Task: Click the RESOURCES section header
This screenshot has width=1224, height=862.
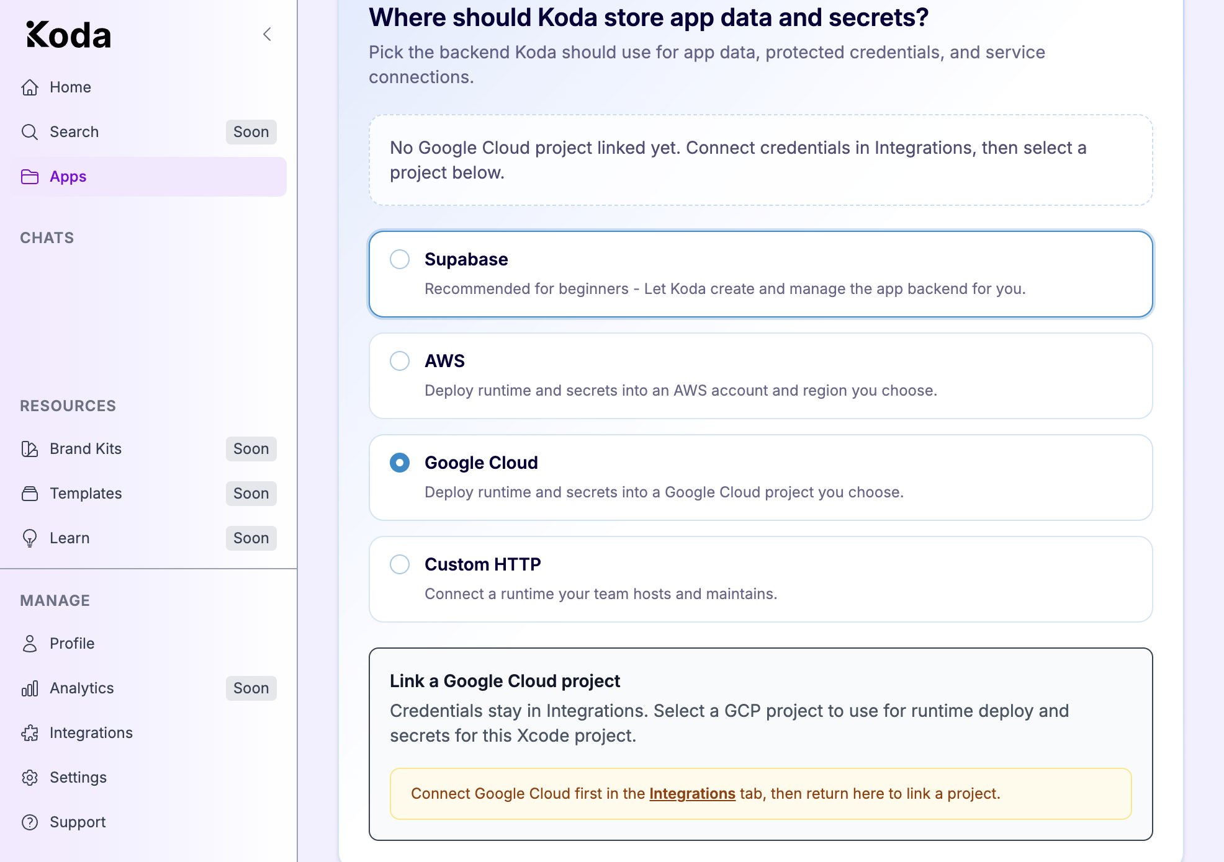Action: click(x=68, y=406)
